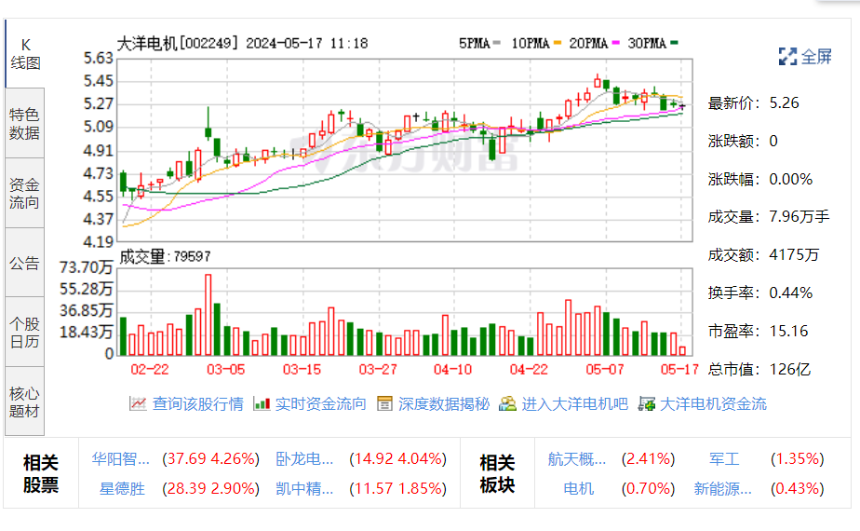Open related sector 航天概...
The height and width of the screenshot is (531, 860).
577,458
